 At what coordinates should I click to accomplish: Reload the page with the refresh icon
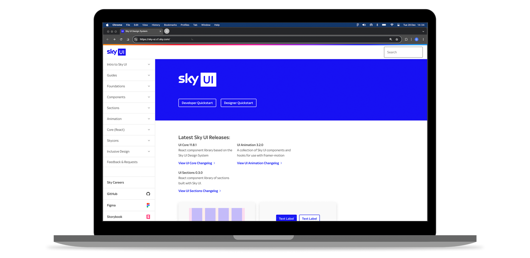coord(121,39)
